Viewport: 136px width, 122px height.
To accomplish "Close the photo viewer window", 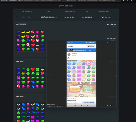I will [x=115, y=42].
